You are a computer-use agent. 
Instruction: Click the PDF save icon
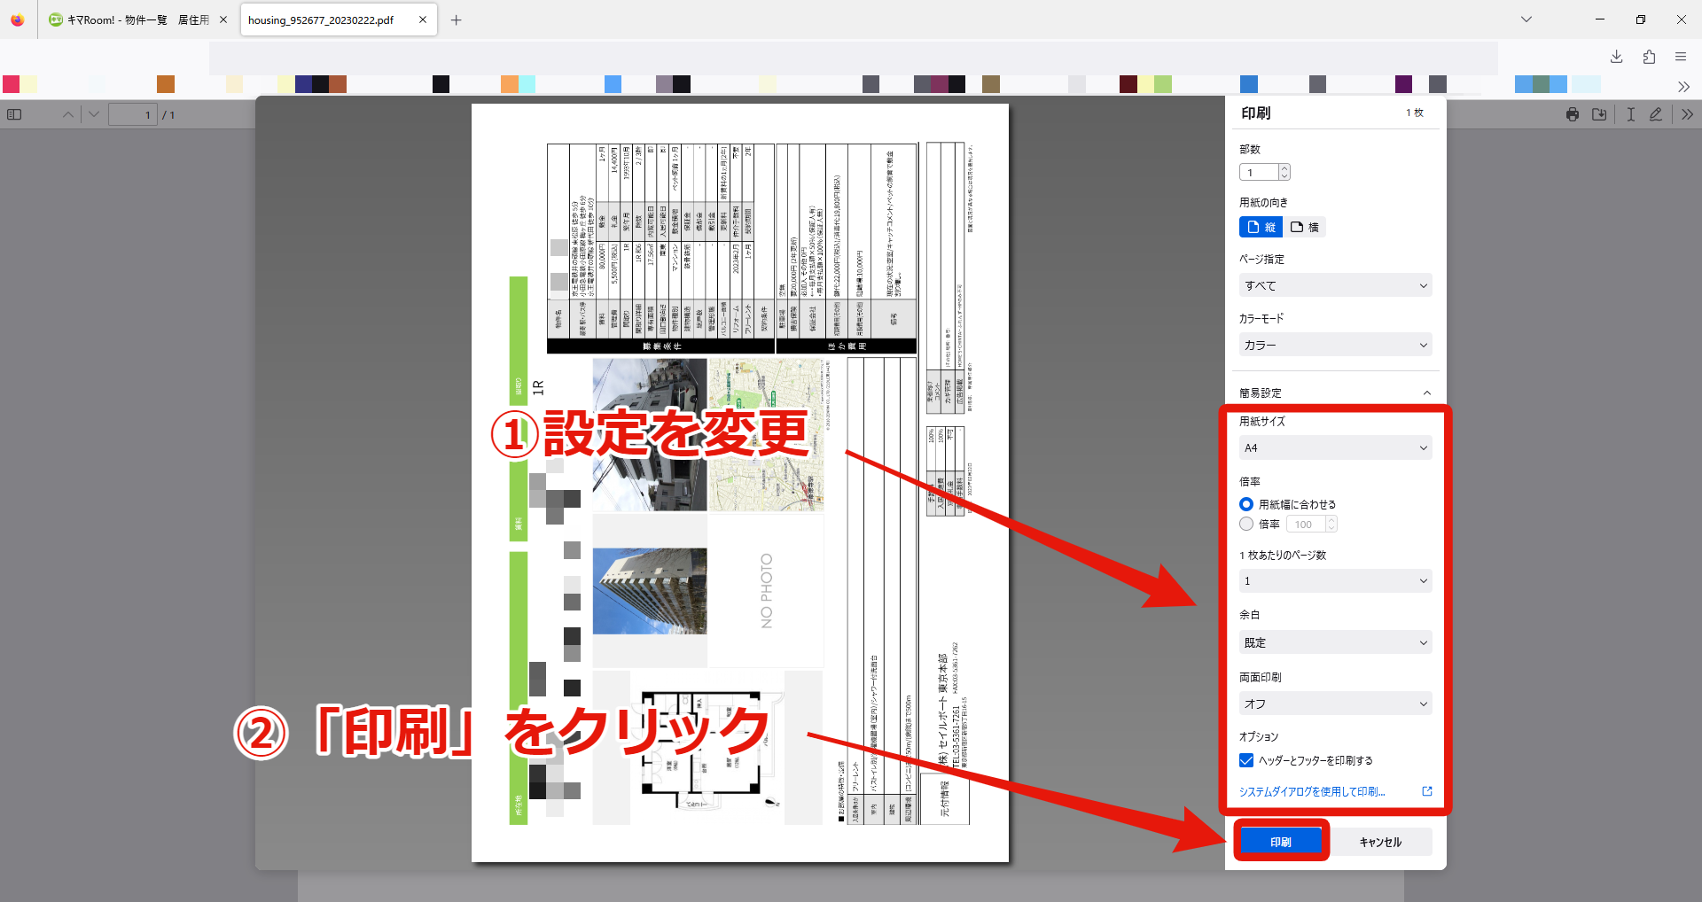[x=1599, y=114]
